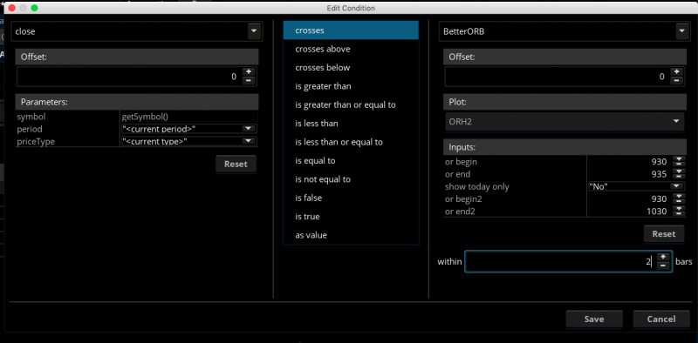698x343 pixels.
Task: Decrease the 'within bars' count
Action: tap(663, 266)
